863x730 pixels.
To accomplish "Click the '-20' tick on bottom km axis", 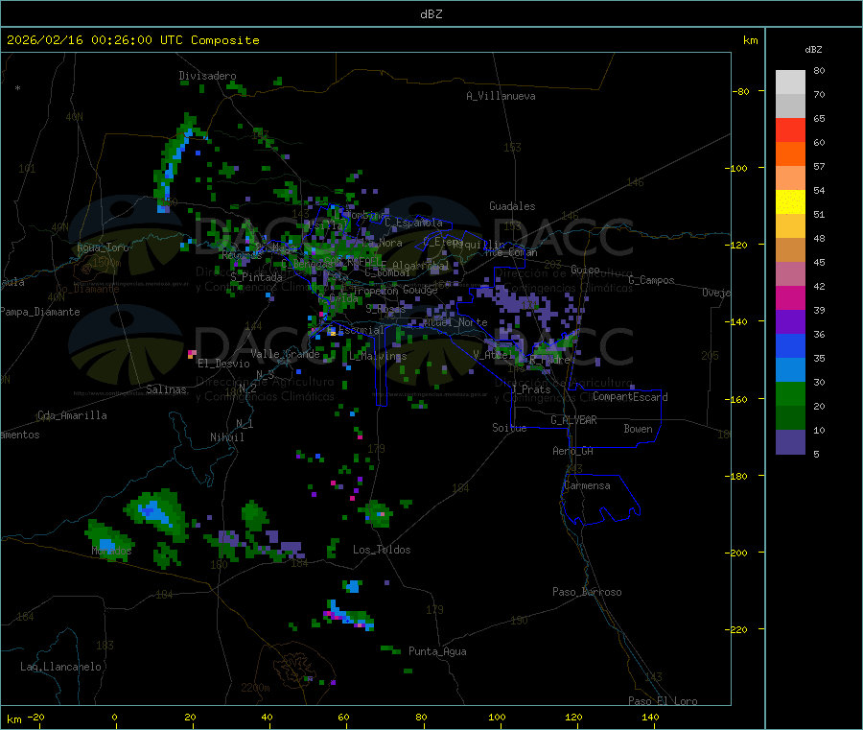I will 35,717.
